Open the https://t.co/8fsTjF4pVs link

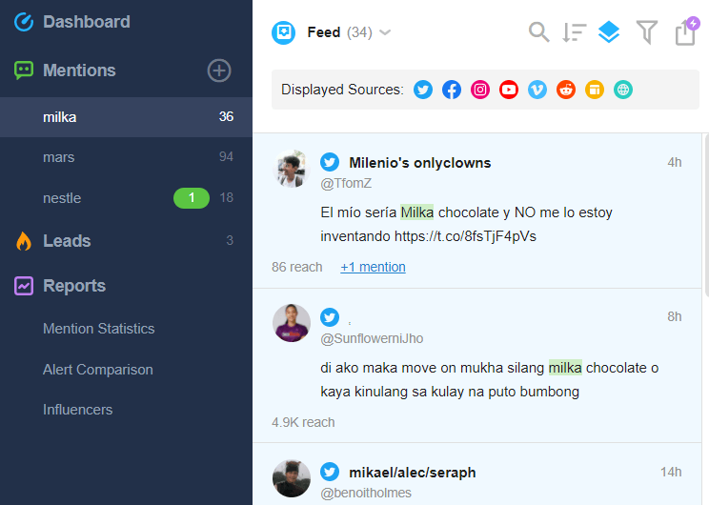tap(465, 236)
